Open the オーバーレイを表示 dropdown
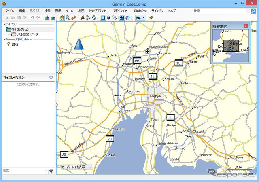This screenshot has height=182, width=259. click(x=77, y=167)
